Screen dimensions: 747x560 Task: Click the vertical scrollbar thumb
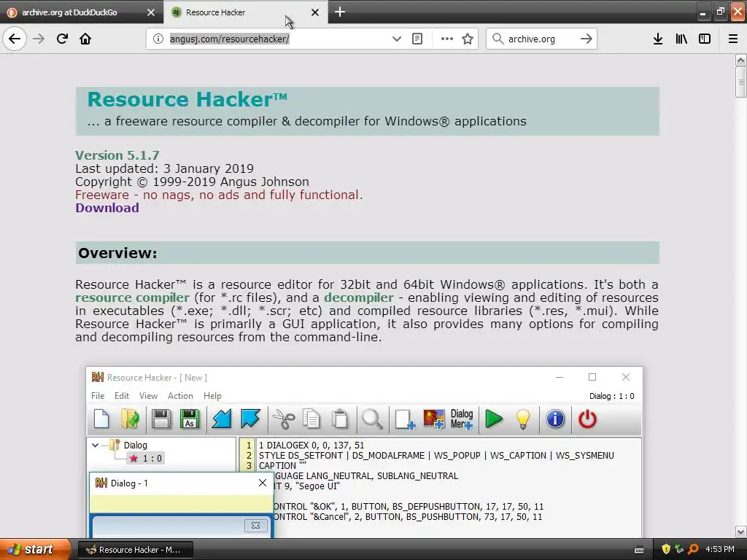740,82
